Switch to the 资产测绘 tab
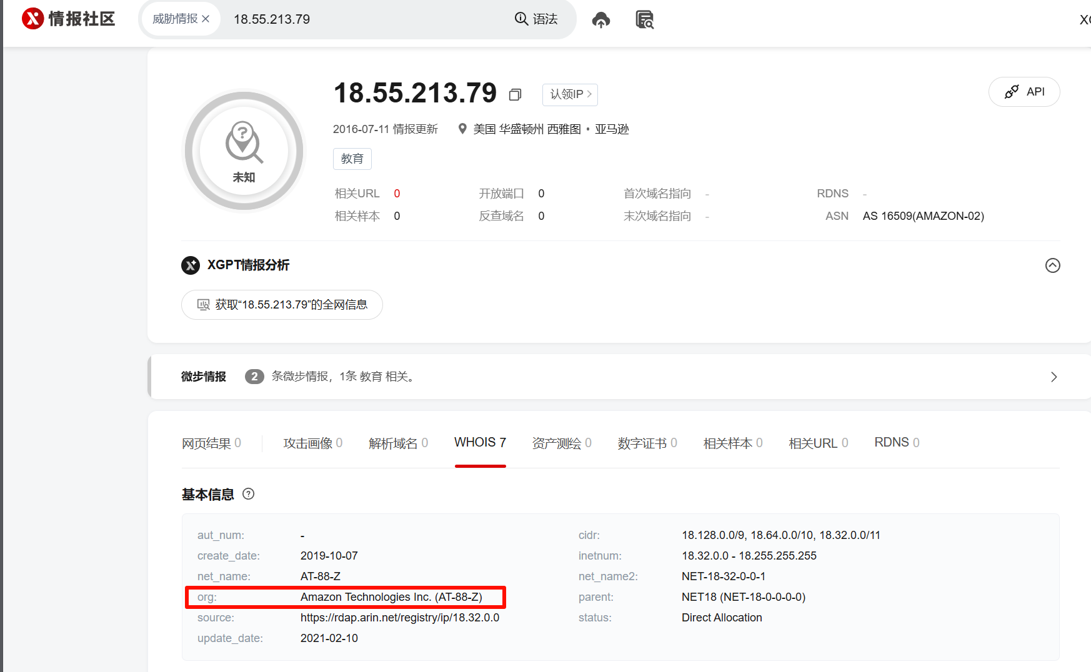The width and height of the screenshot is (1091, 672). coord(562,443)
